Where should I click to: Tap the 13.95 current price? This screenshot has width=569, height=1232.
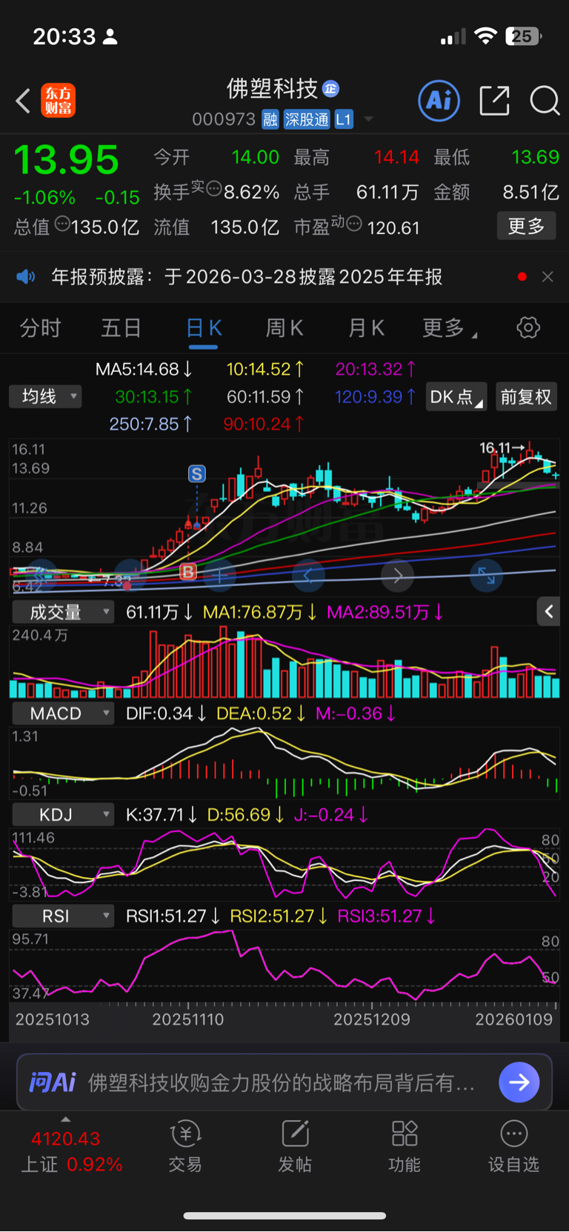(67, 159)
